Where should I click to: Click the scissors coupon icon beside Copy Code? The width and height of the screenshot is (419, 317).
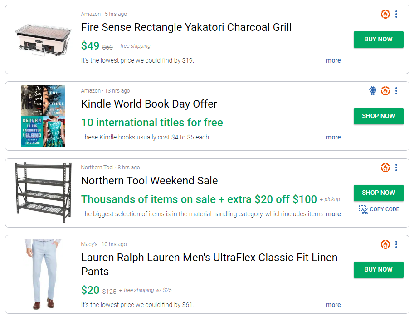coord(363,209)
